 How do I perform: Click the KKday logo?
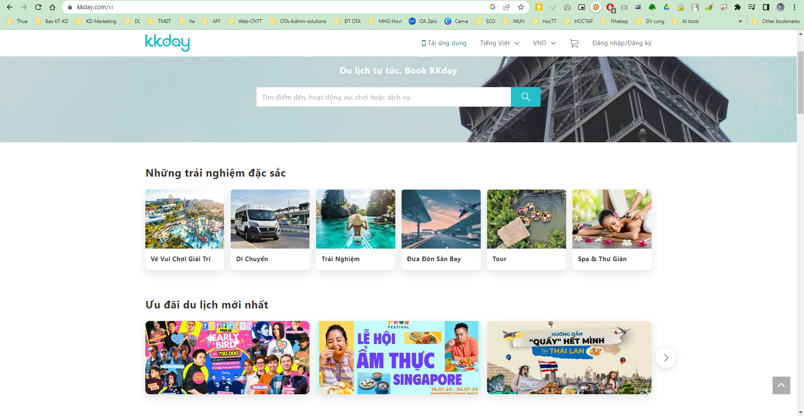[167, 42]
